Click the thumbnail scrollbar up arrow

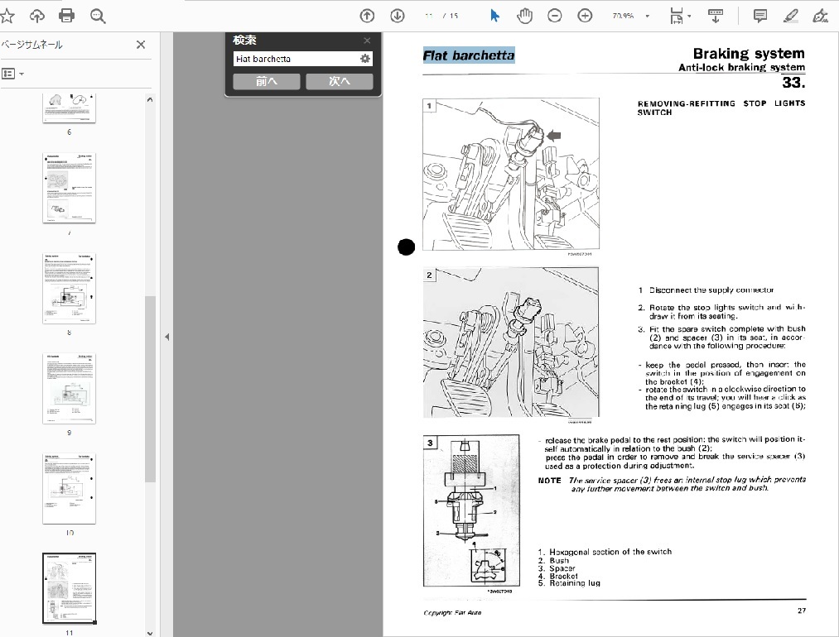[150, 99]
